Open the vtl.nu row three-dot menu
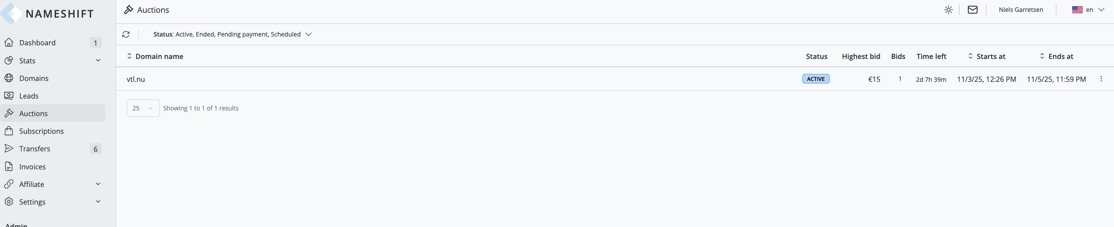1114x227 pixels. [x=1101, y=79]
